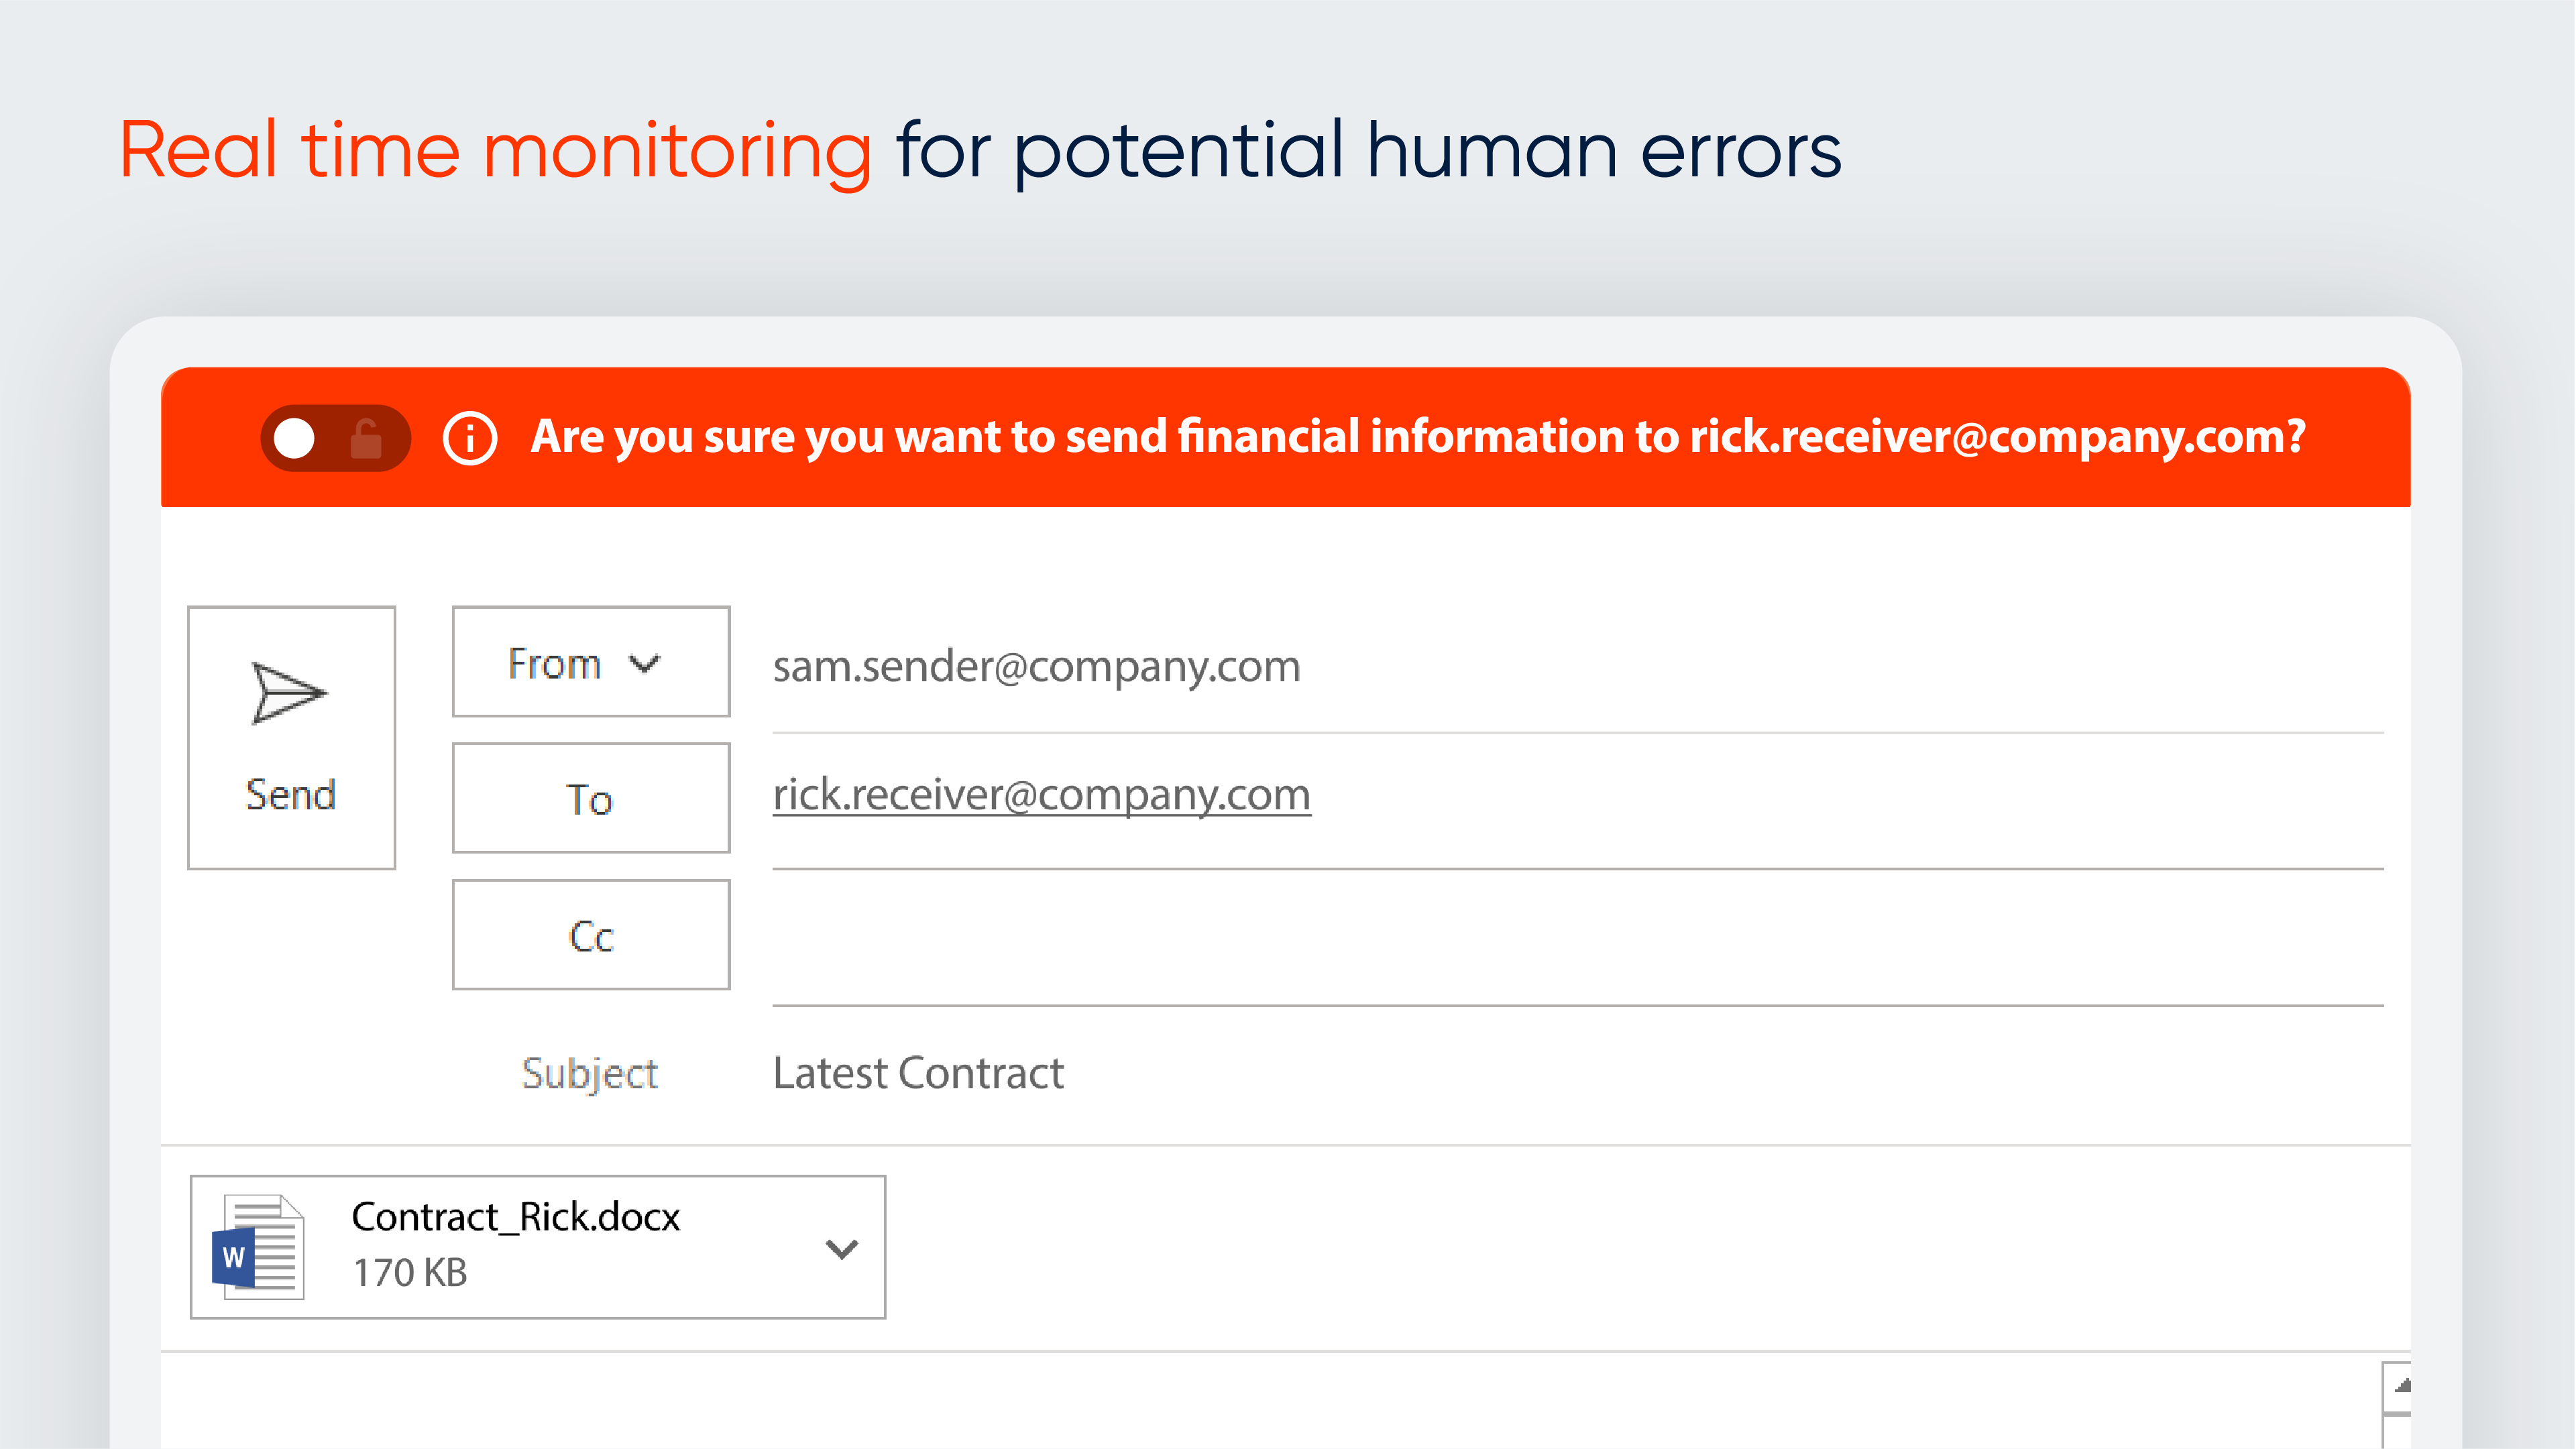Click the Latest Contract subject field
The image size is (2576, 1449).
[x=918, y=1073]
